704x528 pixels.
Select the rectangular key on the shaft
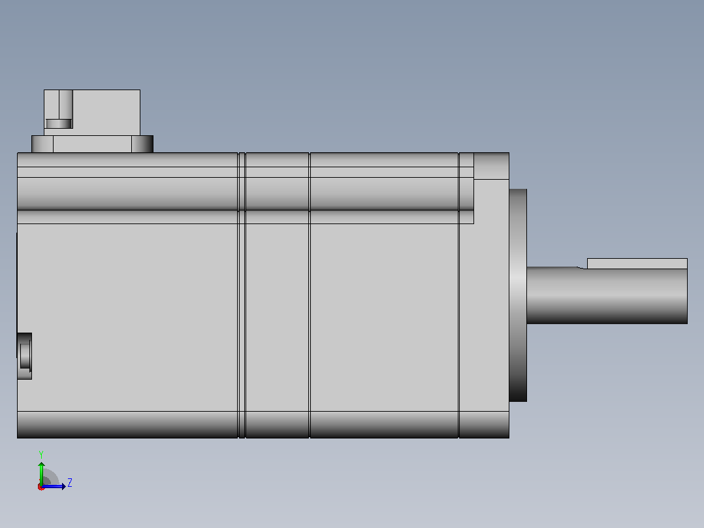[637, 263]
